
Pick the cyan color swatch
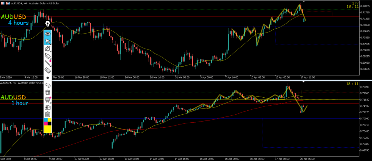click(45, 120)
